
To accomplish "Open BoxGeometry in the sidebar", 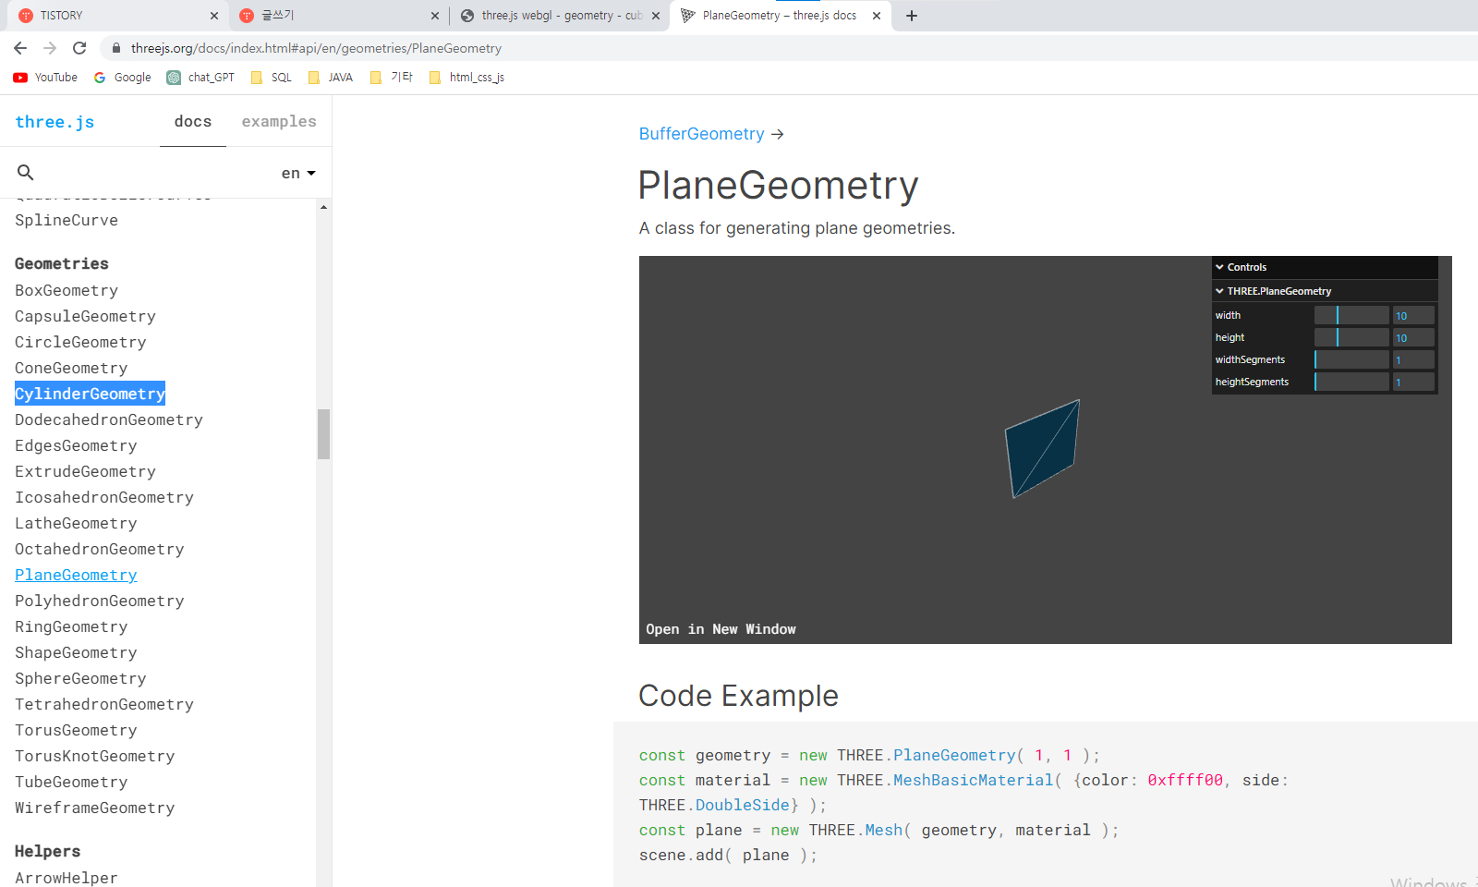I will (x=67, y=290).
